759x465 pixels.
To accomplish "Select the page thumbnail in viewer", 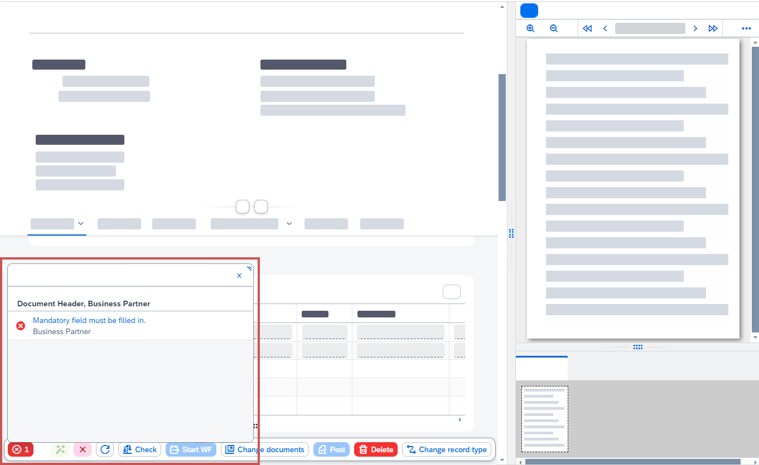I will click(x=545, y=419).
